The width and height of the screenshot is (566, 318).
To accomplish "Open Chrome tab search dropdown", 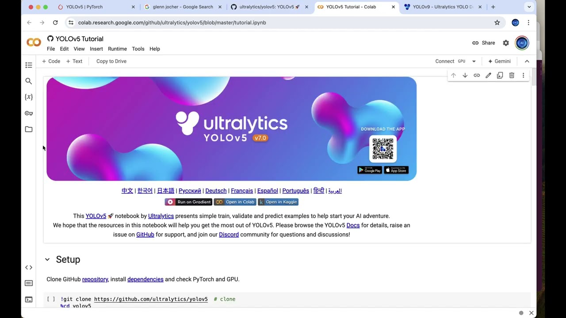I will coord(529,7).
